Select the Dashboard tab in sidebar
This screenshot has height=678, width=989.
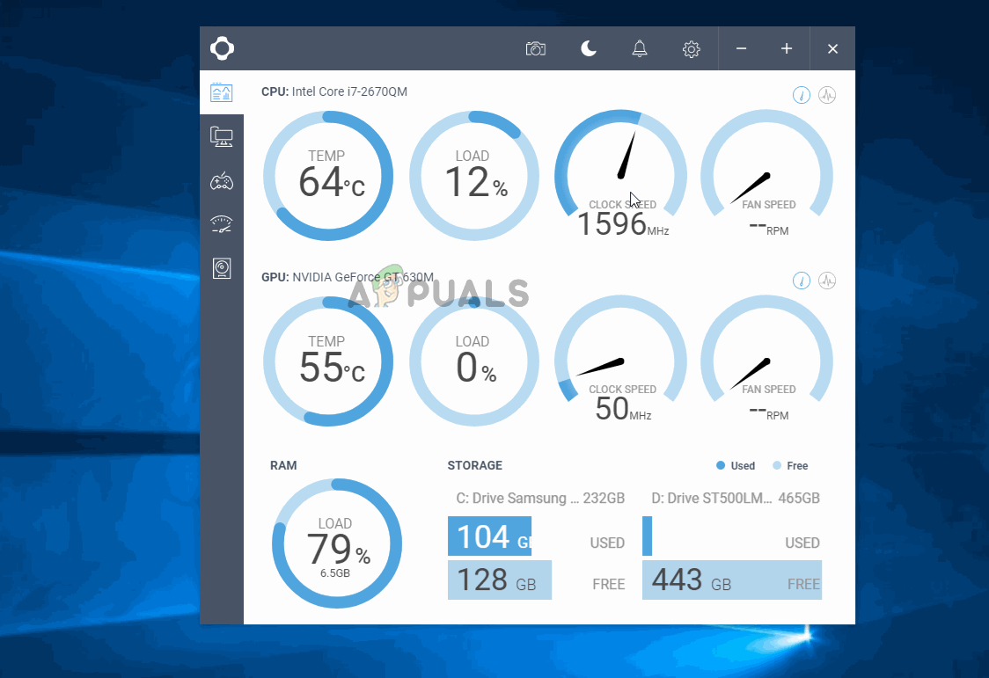pyautogui.click(x=222, y=92)
